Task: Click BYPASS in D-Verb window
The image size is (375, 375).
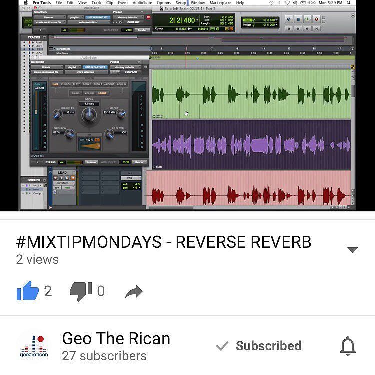Action: coord(50,162)
